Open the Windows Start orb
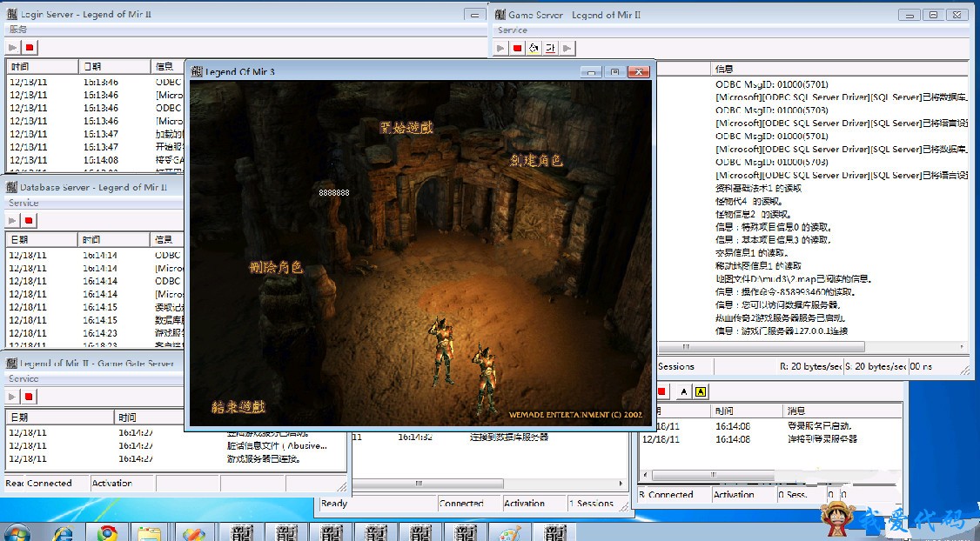 [17, 533]
